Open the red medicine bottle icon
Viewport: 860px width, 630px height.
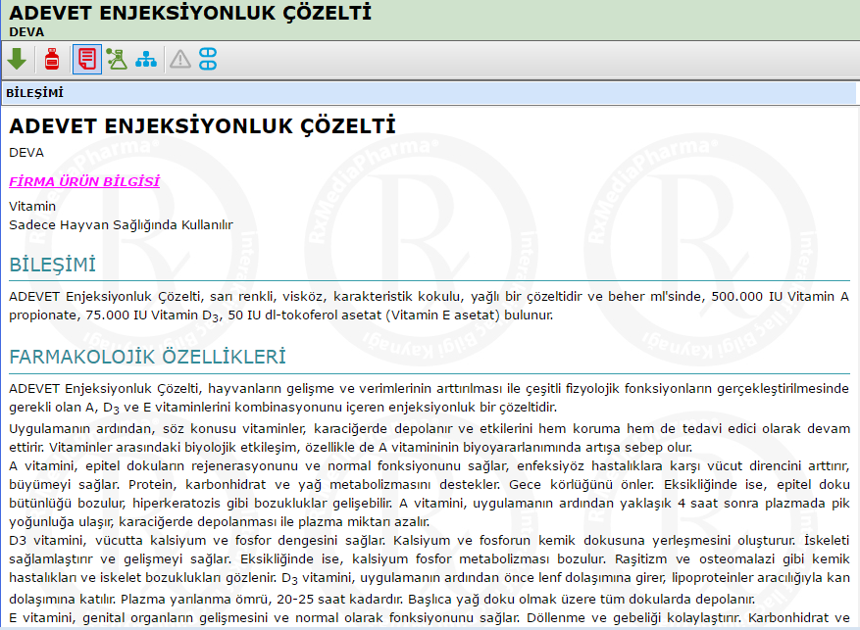tap(52, 59)
